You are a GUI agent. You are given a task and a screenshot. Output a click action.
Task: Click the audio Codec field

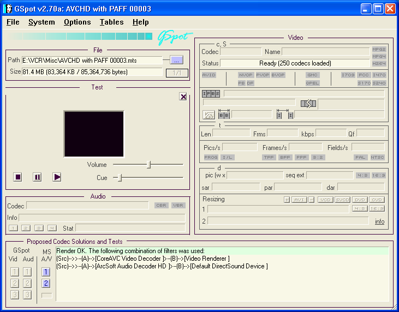click(87, 206)
